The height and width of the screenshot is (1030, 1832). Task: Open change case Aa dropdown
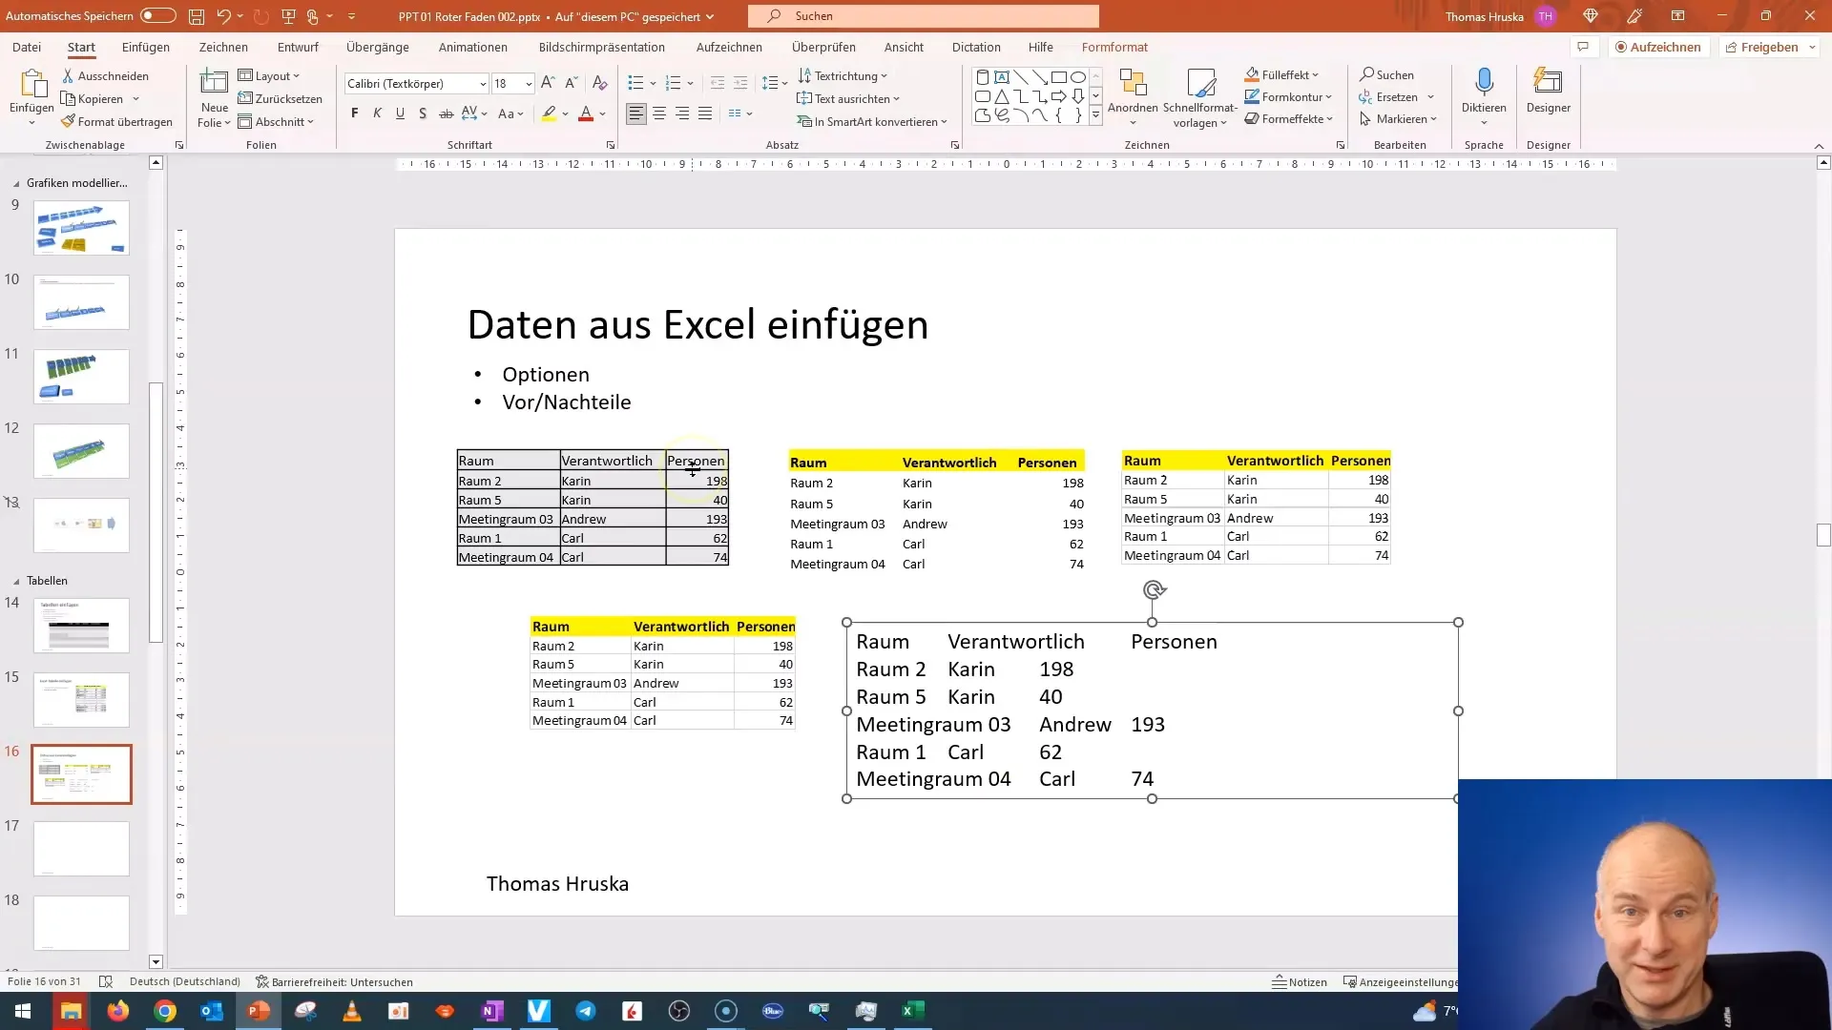(x=510, y=113)
